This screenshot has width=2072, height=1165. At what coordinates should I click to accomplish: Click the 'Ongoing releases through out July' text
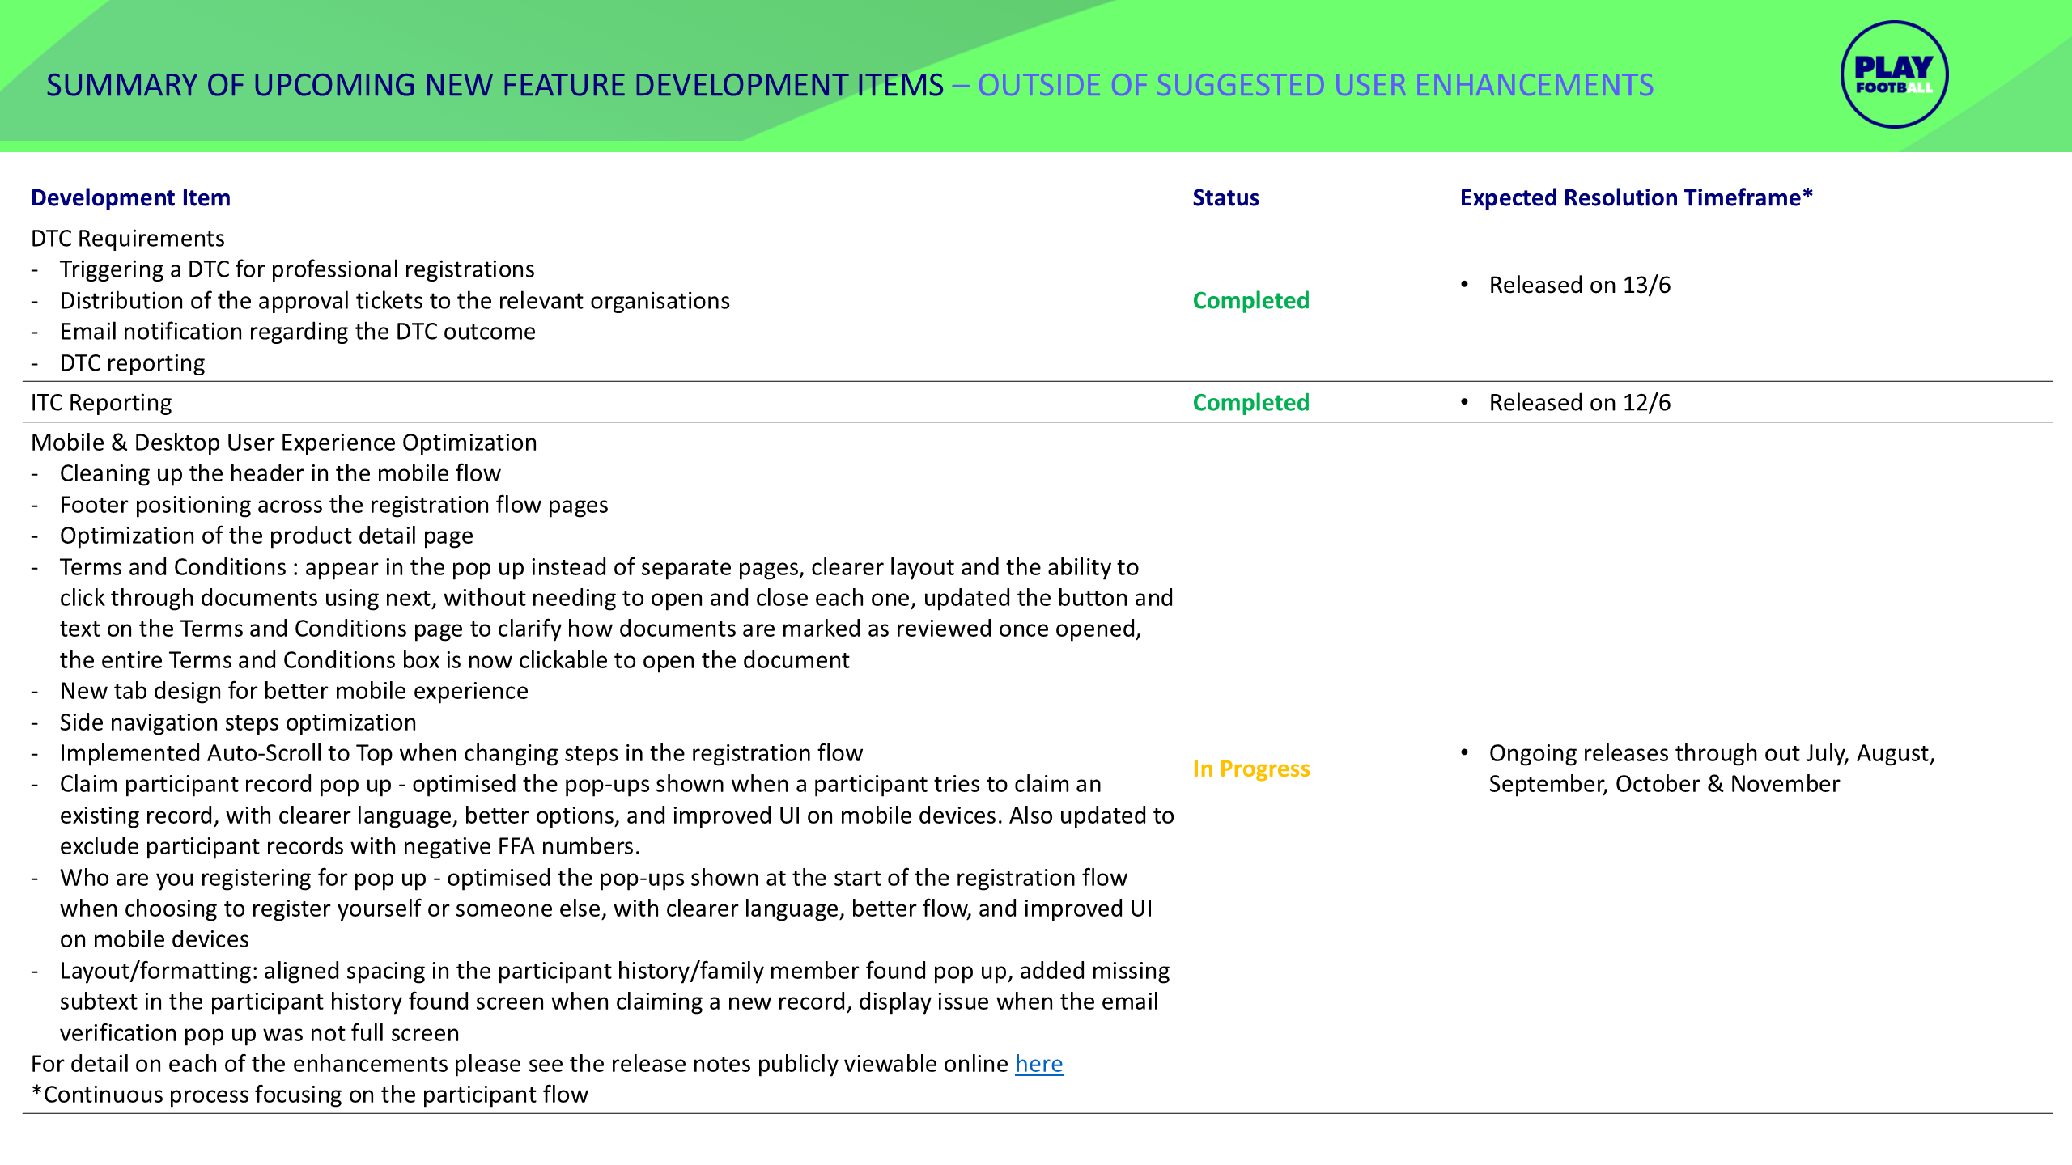click(1711, 752)
